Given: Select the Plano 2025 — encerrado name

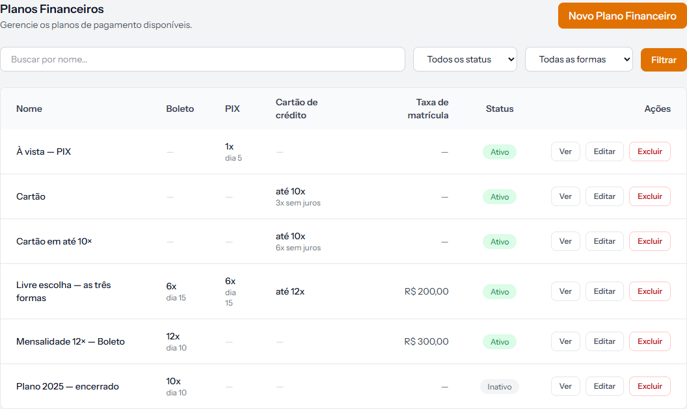Looking at the screenshot, I should coord(68,386).
